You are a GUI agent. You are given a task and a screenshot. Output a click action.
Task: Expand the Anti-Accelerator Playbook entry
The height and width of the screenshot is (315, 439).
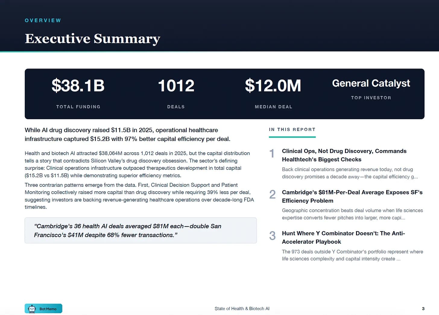coord(343,237)
